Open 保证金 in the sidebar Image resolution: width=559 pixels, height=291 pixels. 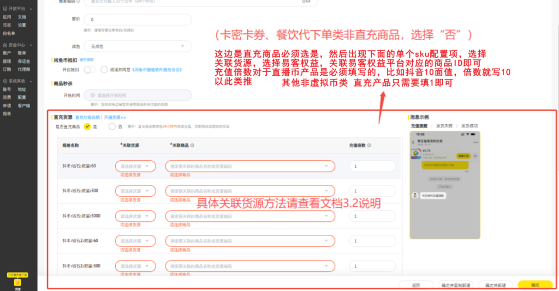coord(24,62)
